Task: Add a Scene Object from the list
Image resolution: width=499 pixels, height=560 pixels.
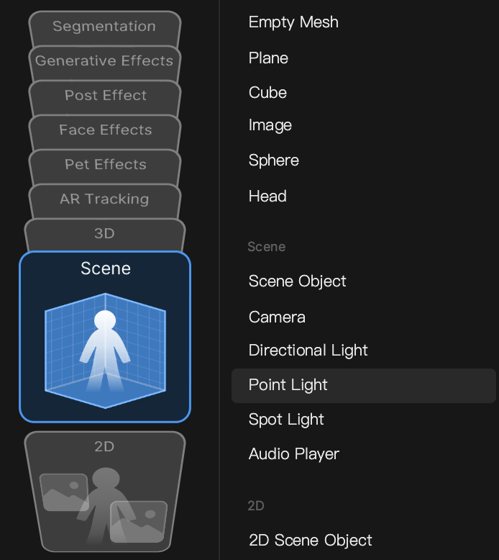Action: (x=297, y=281)
